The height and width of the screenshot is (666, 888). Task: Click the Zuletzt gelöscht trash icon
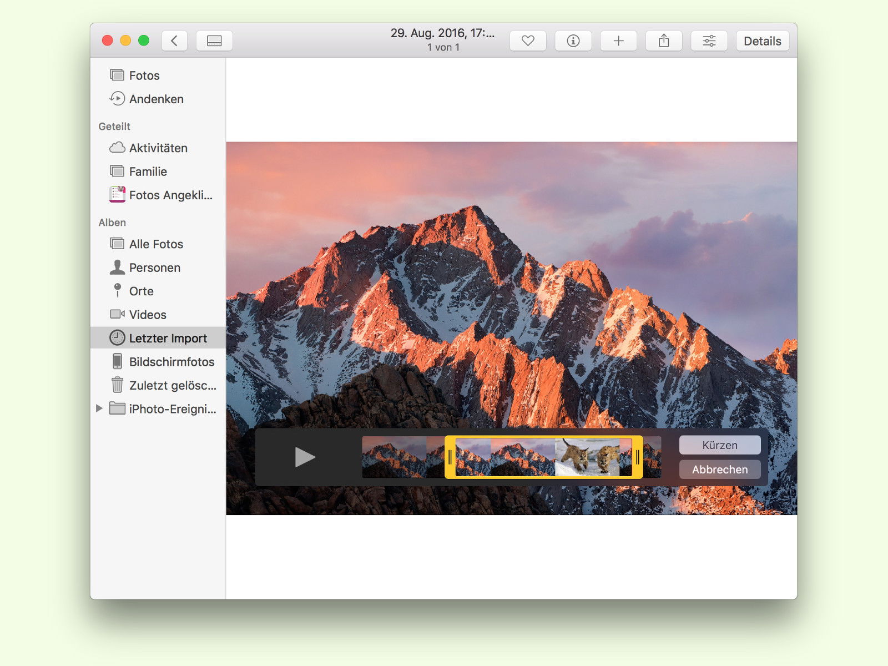(x=117, y=385)
